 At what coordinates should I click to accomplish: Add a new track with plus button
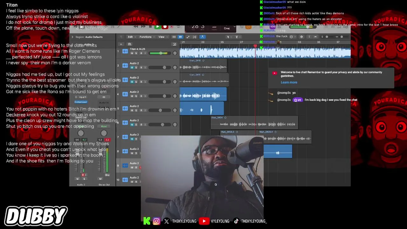pyautogui.click(x=121, y=44)
